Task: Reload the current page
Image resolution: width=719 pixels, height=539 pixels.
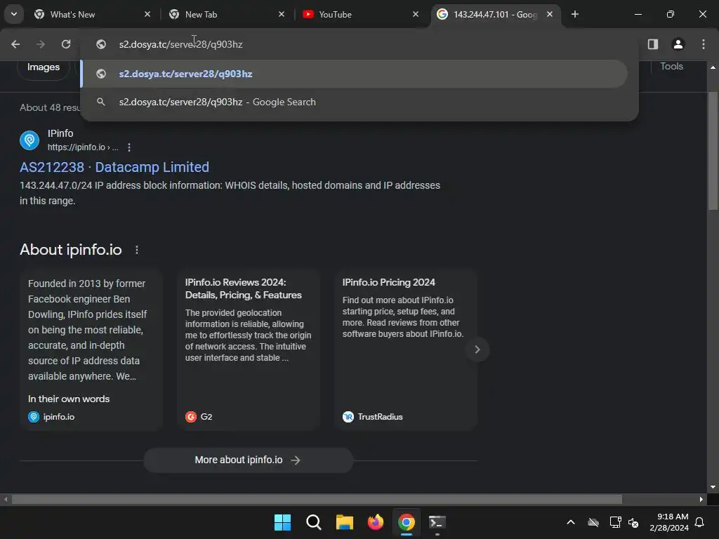Action: pos(66,44)
